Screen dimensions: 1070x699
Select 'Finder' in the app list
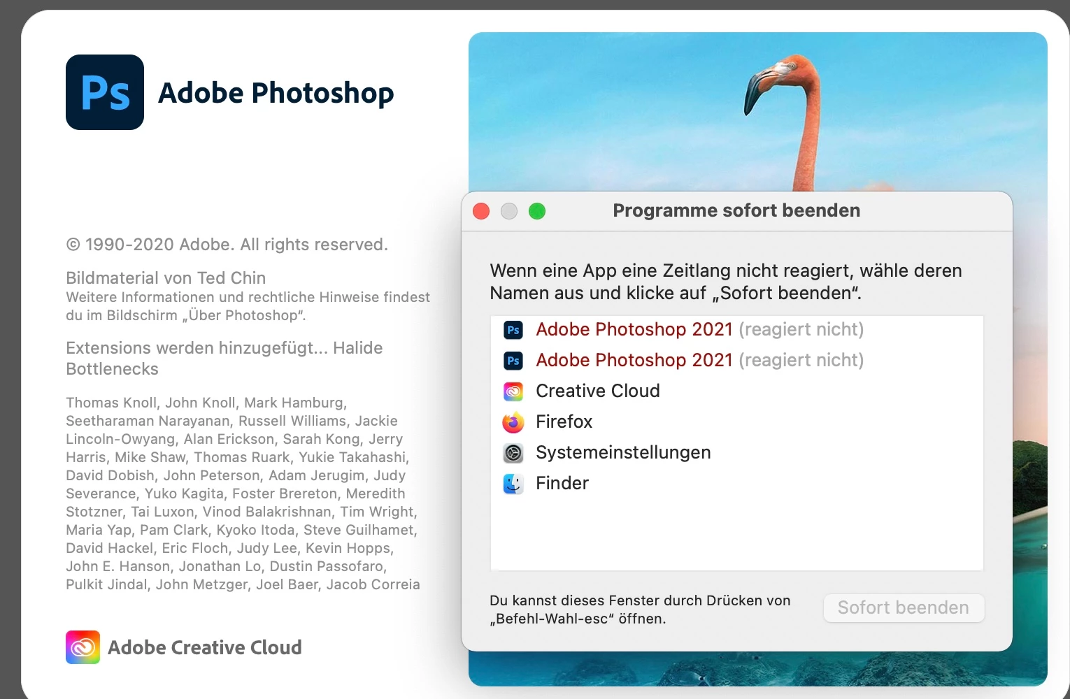(737, 484)
